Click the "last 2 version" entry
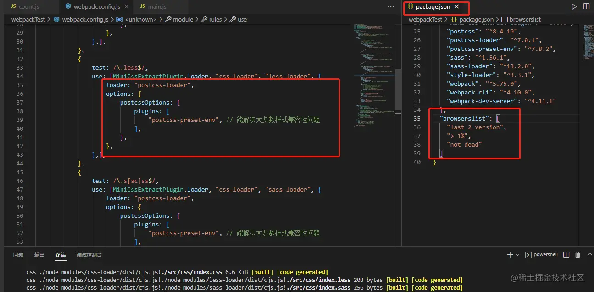594x292 pixels. tap(475, 127)
